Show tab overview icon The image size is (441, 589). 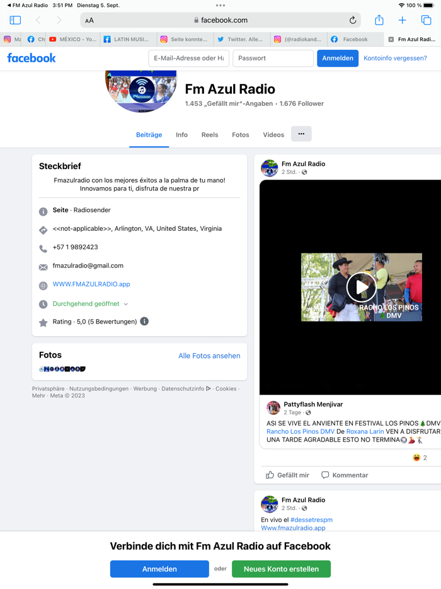426,20
